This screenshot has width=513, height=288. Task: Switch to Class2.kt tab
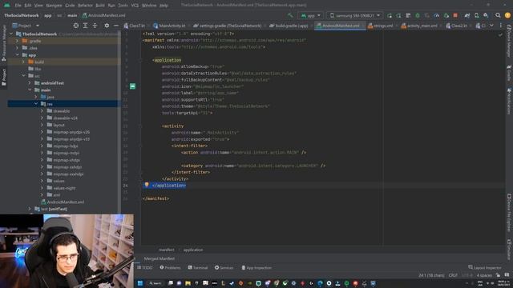457,26
